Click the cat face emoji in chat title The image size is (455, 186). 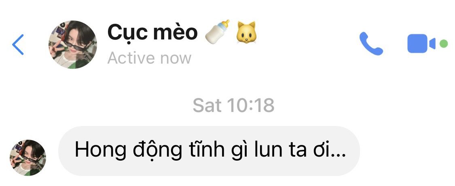point(246,32)
